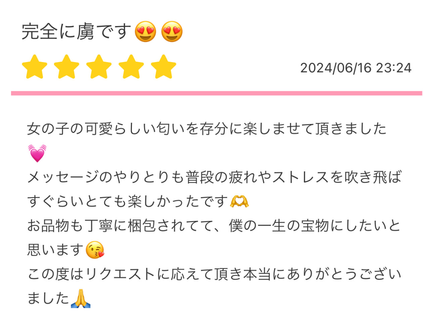Click the second yellow rating star
The width and height of the screenshot is (423, 322).
(x=66, y=67)
